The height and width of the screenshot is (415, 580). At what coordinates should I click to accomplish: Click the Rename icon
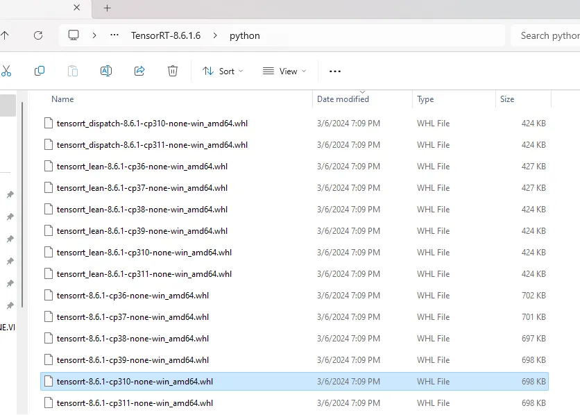[x=105, y=71]
